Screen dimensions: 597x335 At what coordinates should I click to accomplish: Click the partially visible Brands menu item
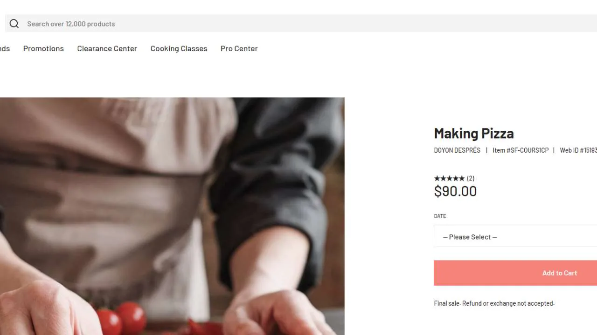point(5,48)
